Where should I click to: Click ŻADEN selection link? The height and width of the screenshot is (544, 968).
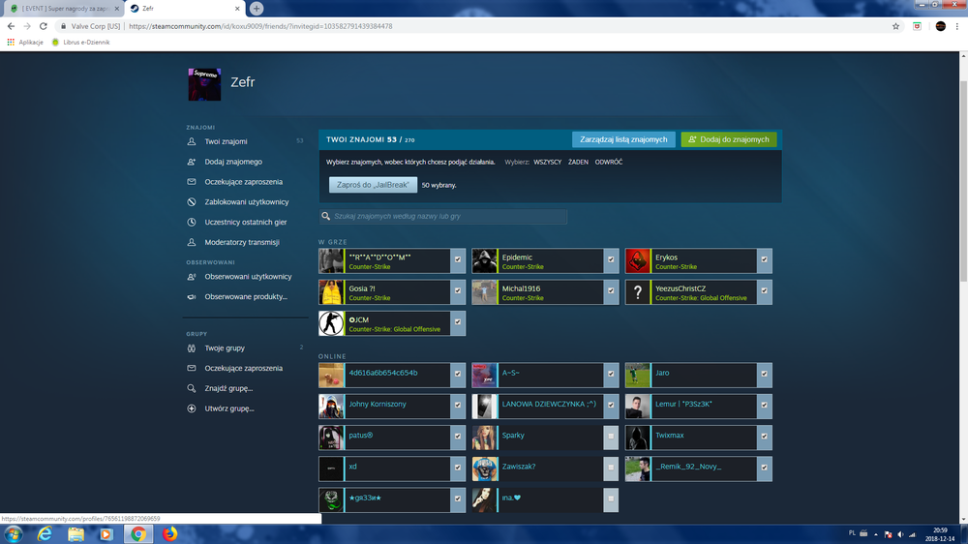tap(578, 162)
